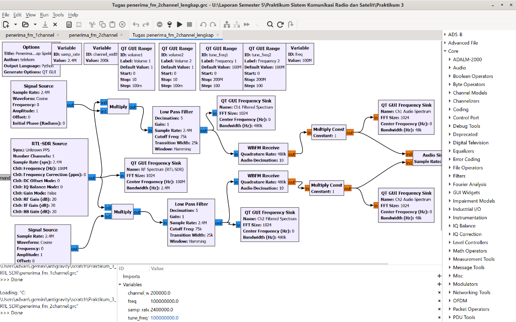Delete the selected block with the circled X icon
This screenshot has width=516, height=322.
(x=122, y=24)
